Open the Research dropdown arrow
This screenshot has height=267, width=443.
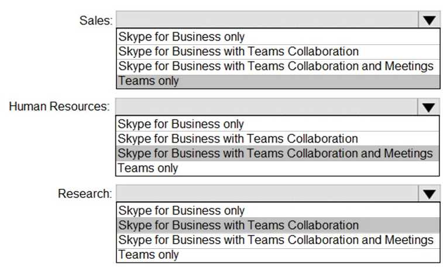pos(429,193)
